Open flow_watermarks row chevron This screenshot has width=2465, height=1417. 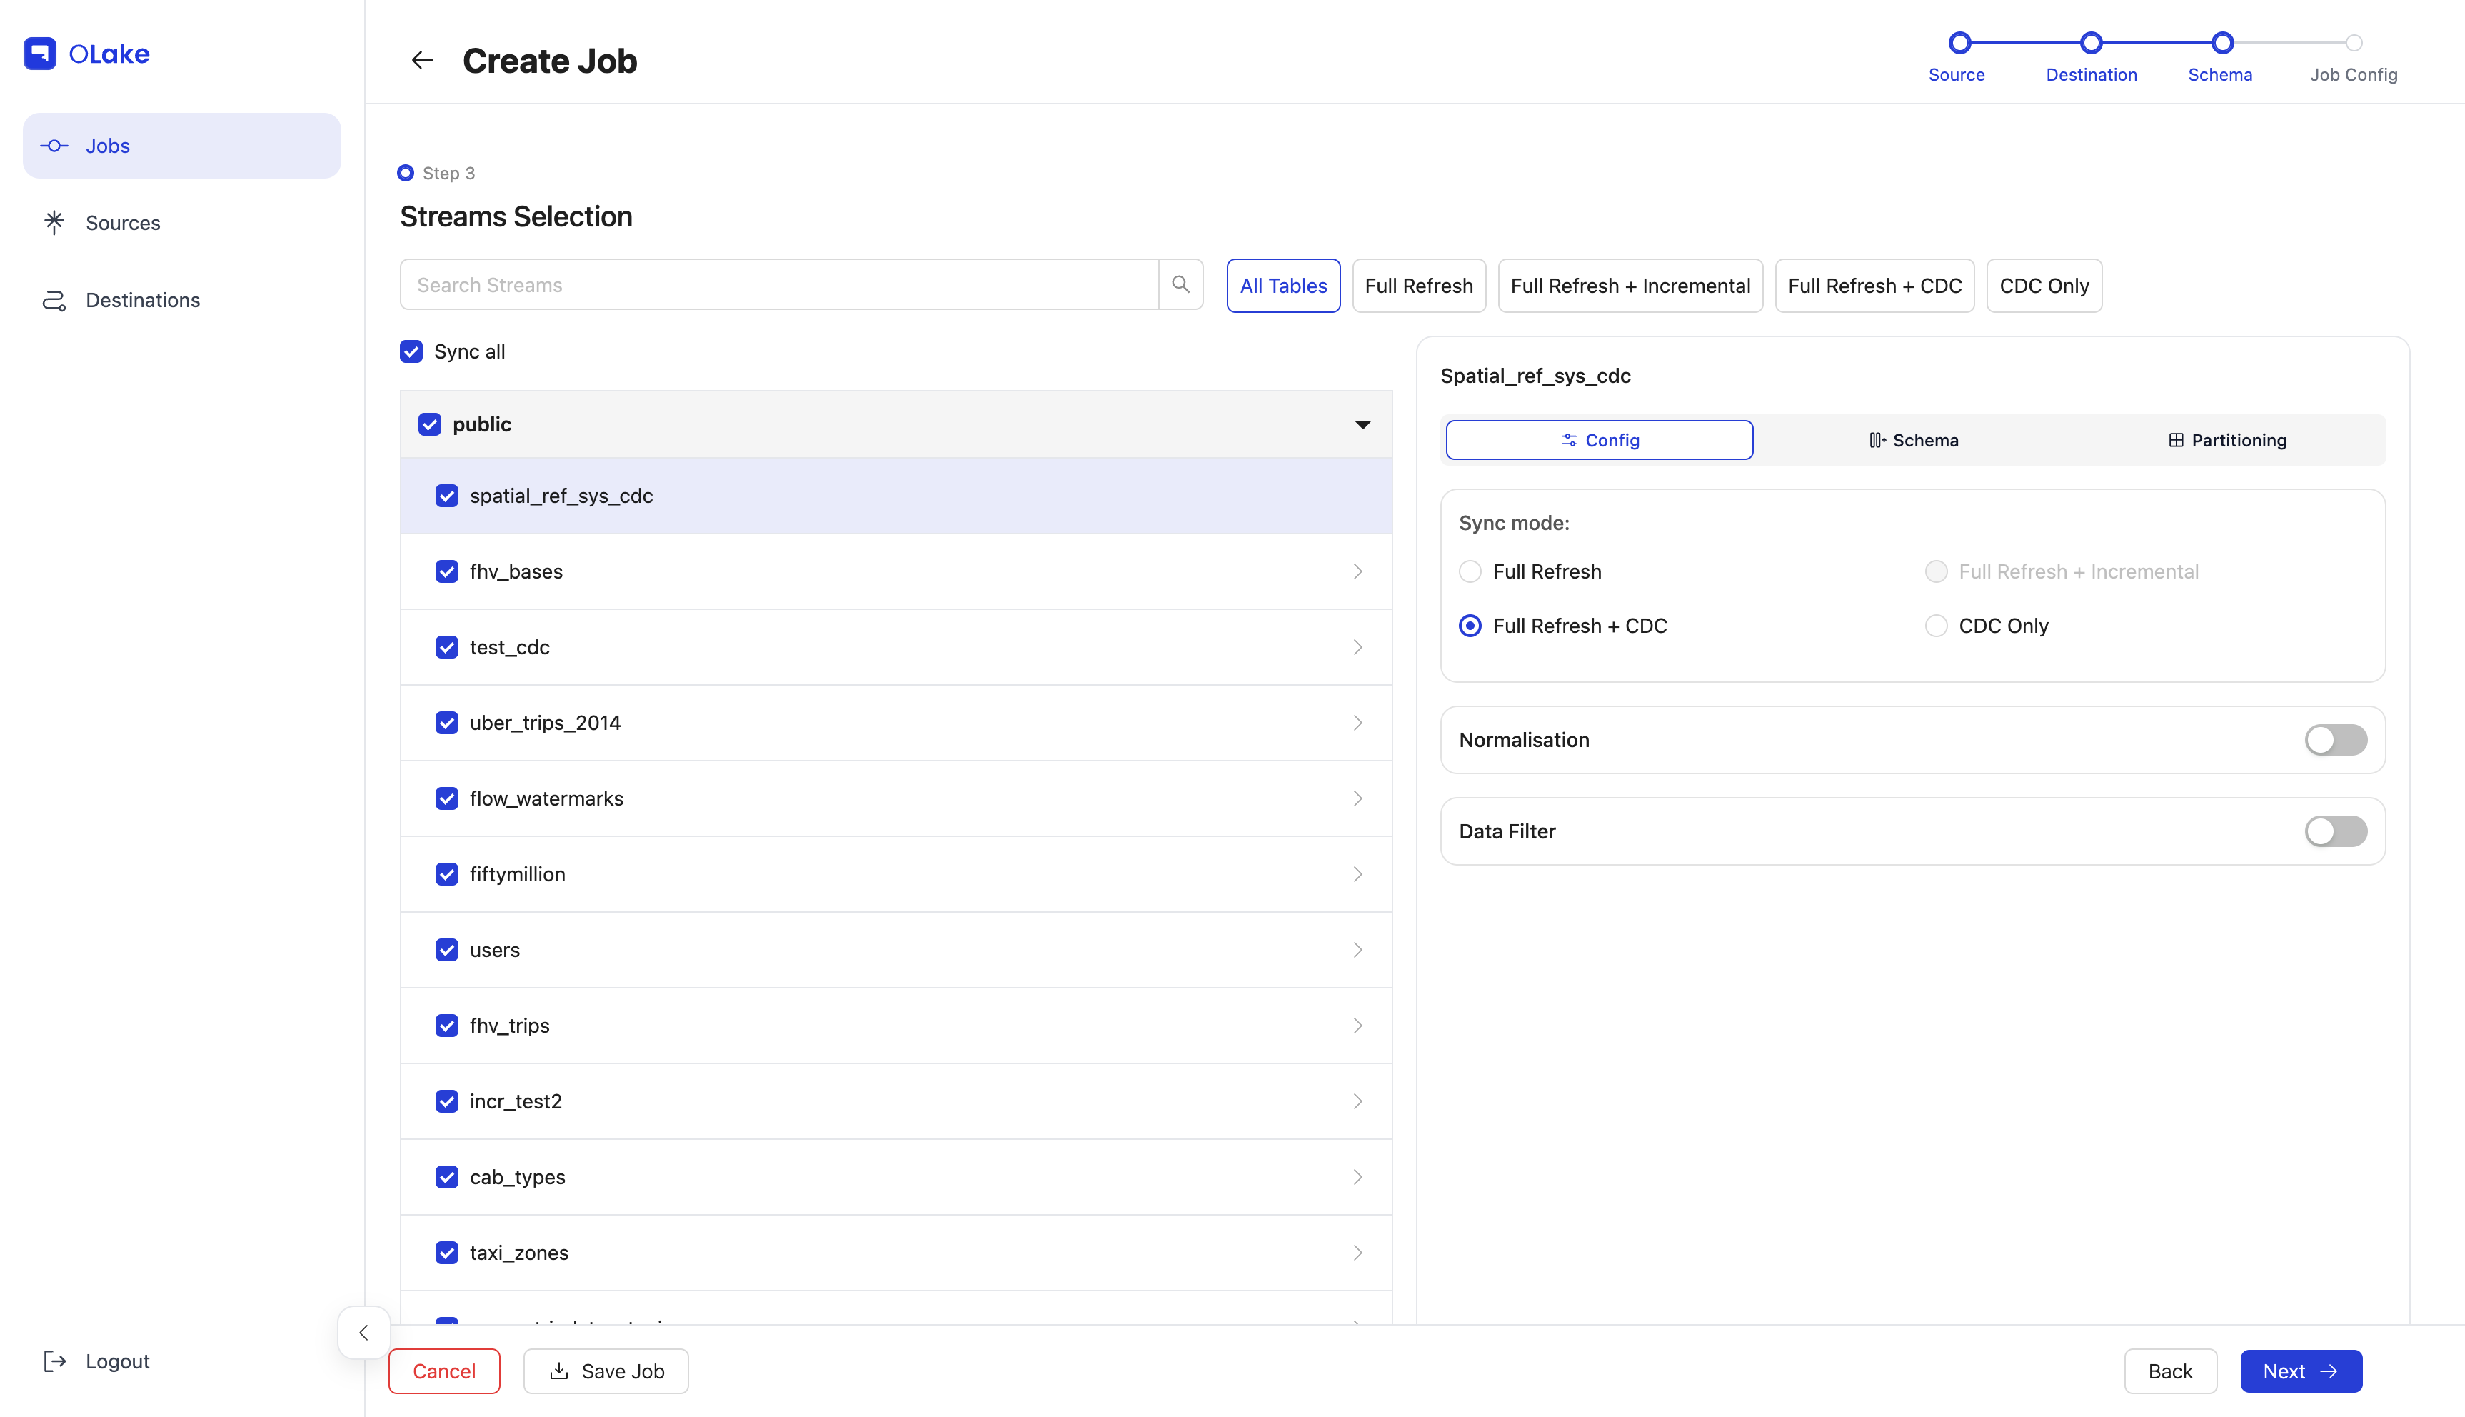1358,798
